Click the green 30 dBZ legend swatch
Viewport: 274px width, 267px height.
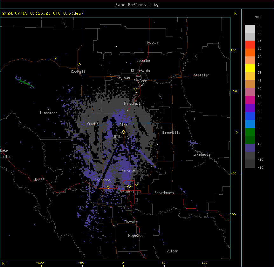(250, 132)
